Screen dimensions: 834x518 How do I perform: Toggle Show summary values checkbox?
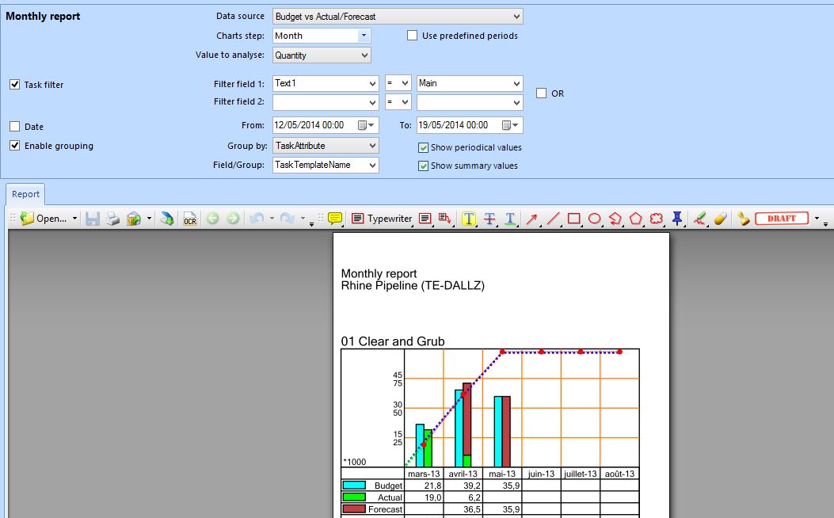pos(424,166)
